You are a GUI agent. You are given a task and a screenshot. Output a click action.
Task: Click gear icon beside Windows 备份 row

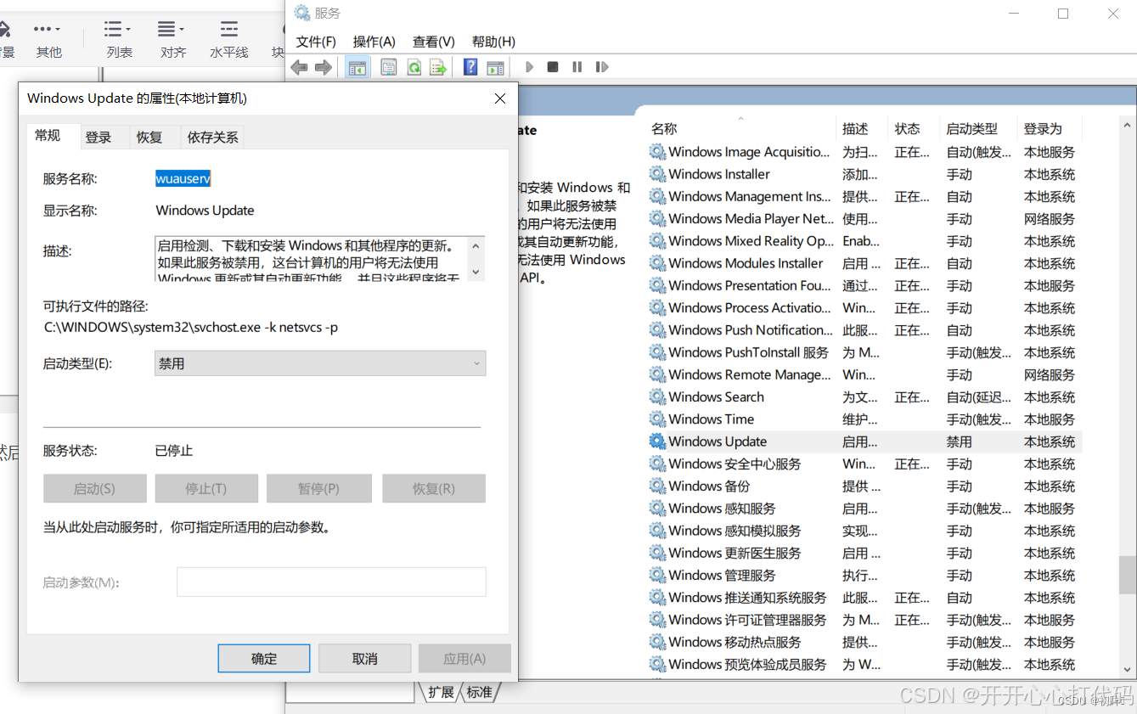(657, 486)
